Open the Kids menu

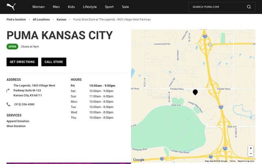[x=71, y=7]
